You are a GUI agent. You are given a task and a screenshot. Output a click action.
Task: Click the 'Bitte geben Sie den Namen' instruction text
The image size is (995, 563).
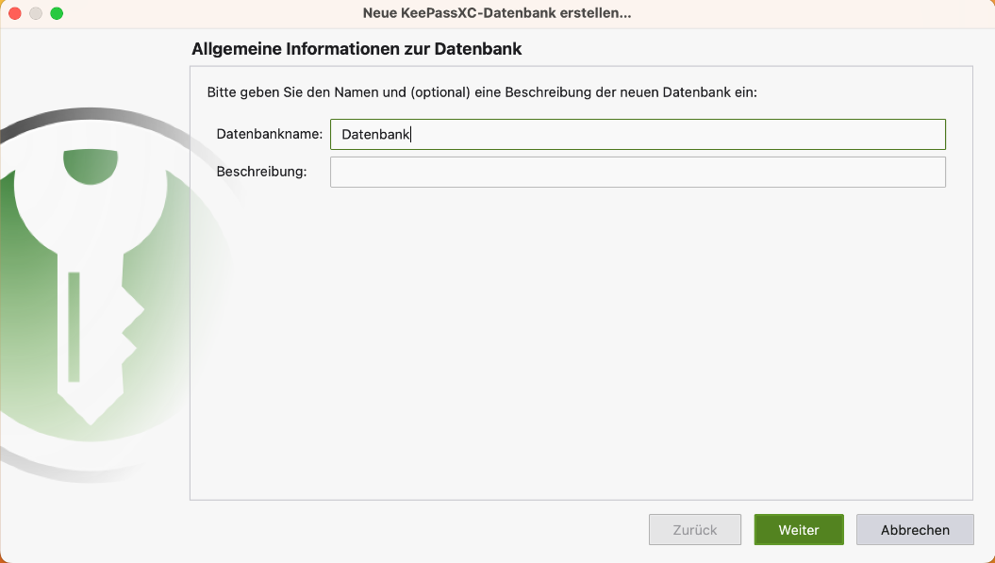pyautogui.click(x=482, y=93)
